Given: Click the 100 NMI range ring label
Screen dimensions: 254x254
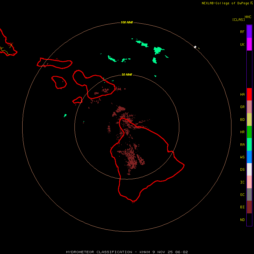Looking at the screenshot, I should pos(127,22).
